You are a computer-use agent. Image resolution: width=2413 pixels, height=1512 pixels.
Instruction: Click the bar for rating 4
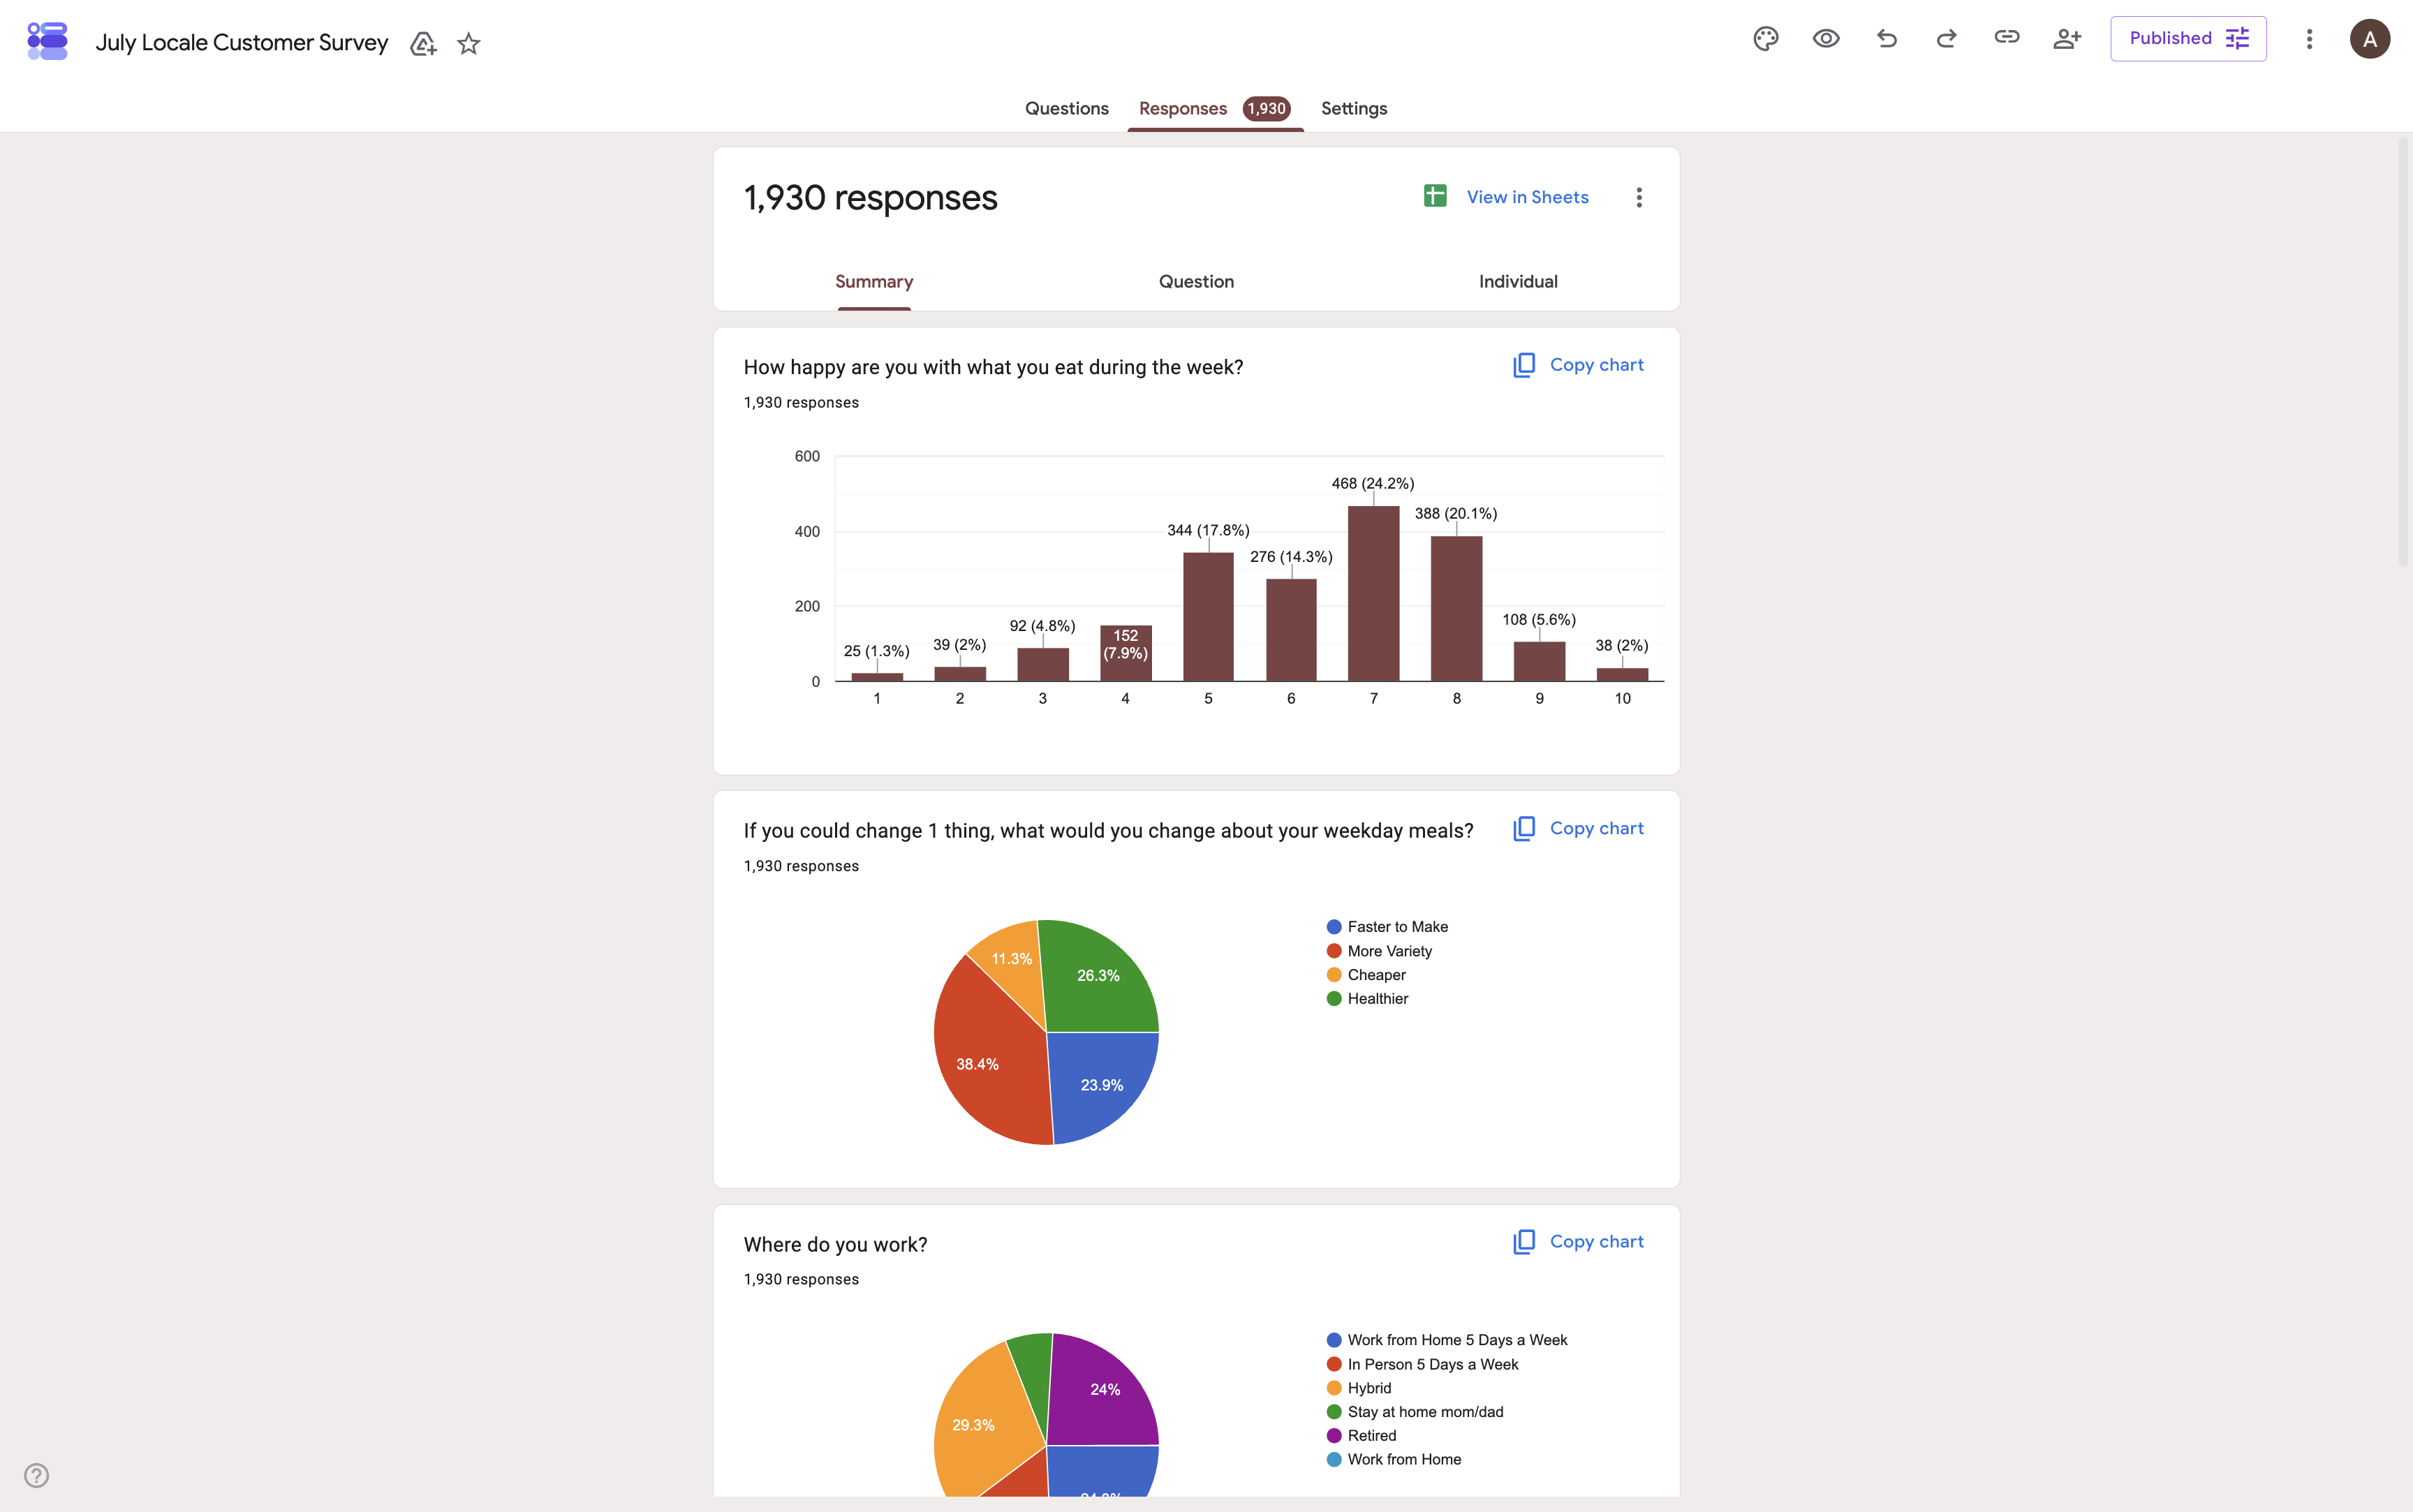tap(1125, 653)
